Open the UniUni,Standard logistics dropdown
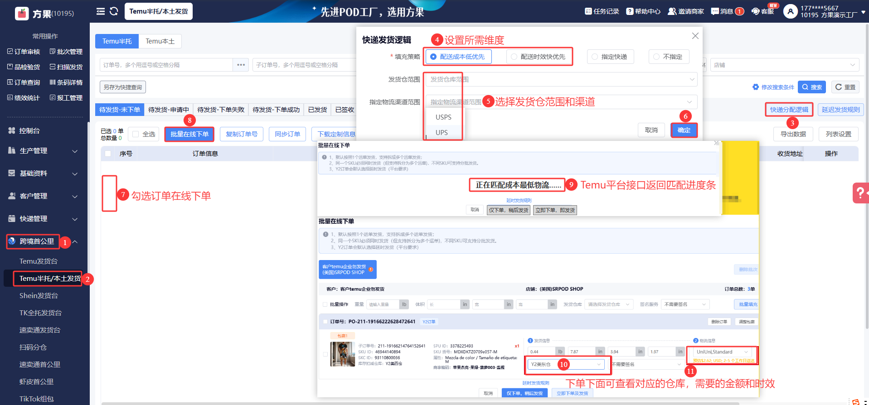 click(x=722, y=352)
